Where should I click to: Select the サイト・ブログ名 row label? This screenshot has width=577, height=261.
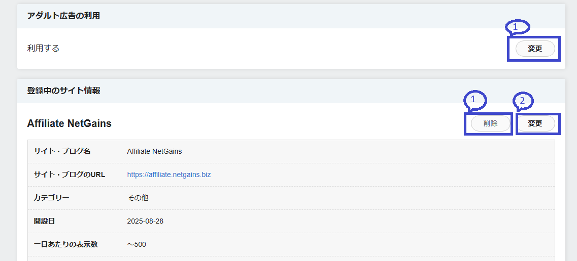pos(62,151)
